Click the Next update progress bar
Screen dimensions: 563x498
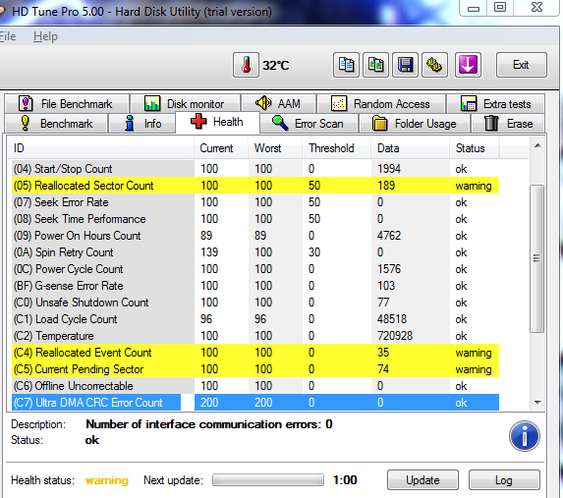pyautogui.click(x=268, y=480)
